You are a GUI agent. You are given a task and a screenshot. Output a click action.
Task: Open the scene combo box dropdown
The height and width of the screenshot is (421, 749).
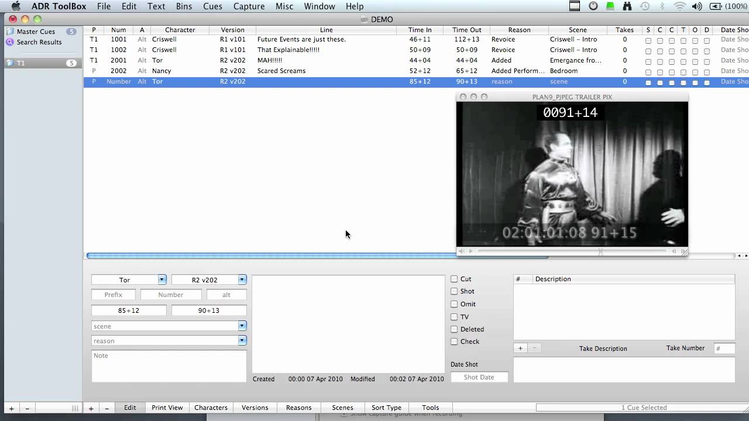tap(242, 326)
